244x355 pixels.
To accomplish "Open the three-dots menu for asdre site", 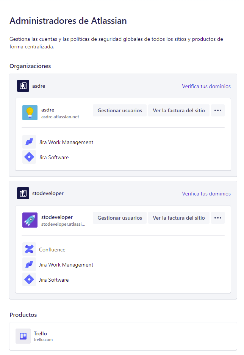I will coord(218,110).
